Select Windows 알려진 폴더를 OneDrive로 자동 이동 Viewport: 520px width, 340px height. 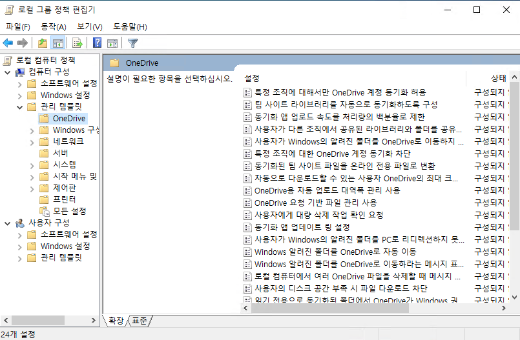(x=335, y=252)
